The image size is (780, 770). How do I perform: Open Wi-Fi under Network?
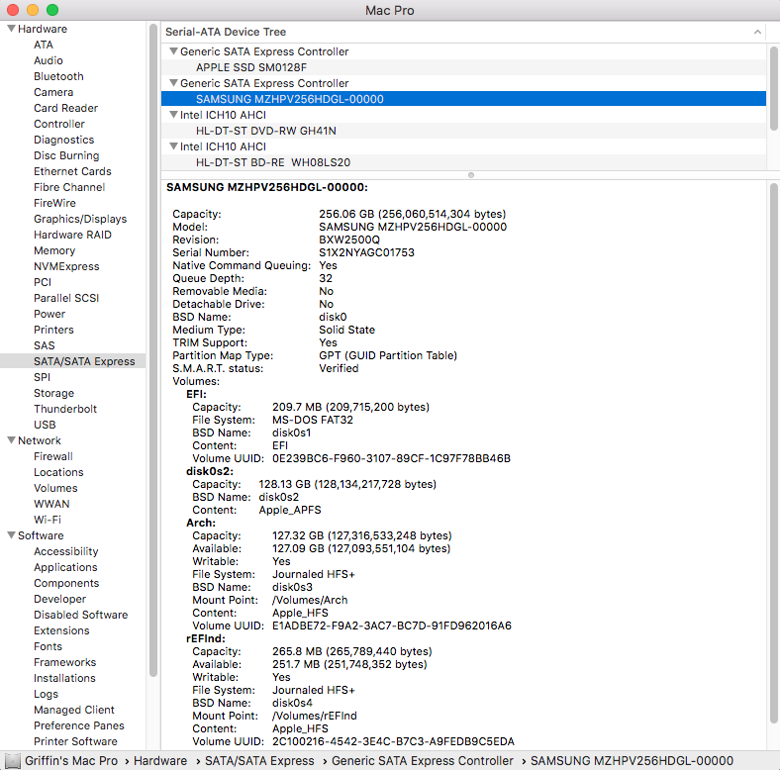click(x=48, y=520)
